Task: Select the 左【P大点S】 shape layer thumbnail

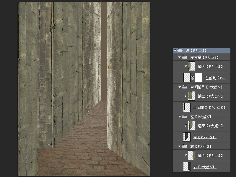Action: point(187,137)
